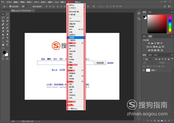Add a Brightness/Contrast adjustment
The image size is (174, 123).
(149, 43)
